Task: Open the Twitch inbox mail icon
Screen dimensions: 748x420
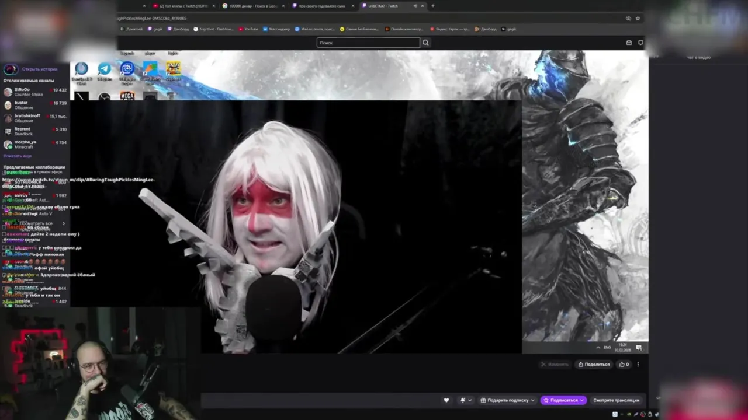Action: coord(629,43)
